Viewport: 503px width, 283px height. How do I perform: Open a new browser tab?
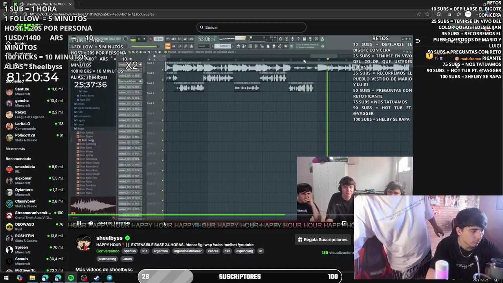(79, 4)
